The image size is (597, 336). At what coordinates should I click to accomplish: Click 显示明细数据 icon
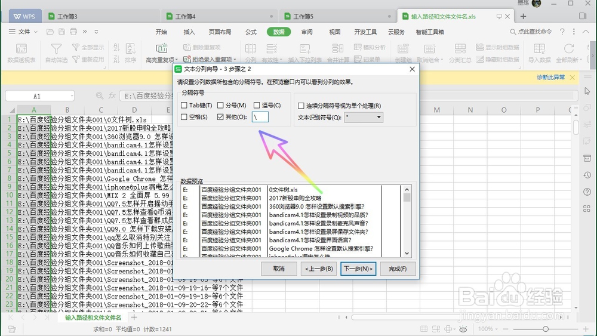(x=480, y=47)
